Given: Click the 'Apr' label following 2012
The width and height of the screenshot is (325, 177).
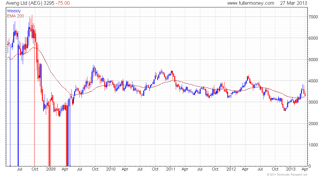Looking at the screenshot, I should pyautogui.click(x=245, y=169).
